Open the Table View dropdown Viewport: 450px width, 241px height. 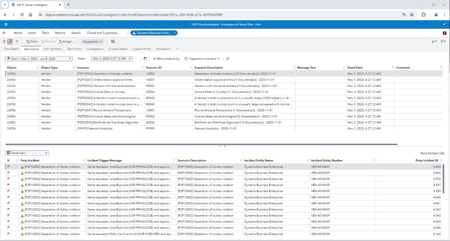click(x=27, y=153)
